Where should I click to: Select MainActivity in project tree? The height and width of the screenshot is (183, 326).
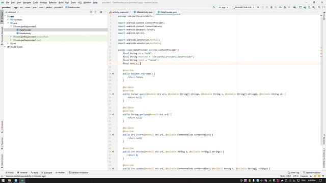coord(25,33)
